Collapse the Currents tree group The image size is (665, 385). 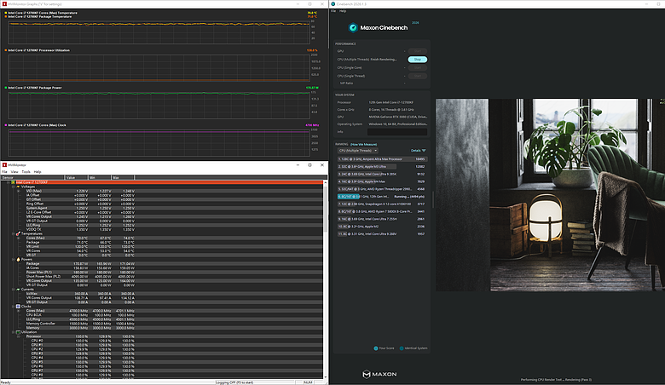click(13, 290)
